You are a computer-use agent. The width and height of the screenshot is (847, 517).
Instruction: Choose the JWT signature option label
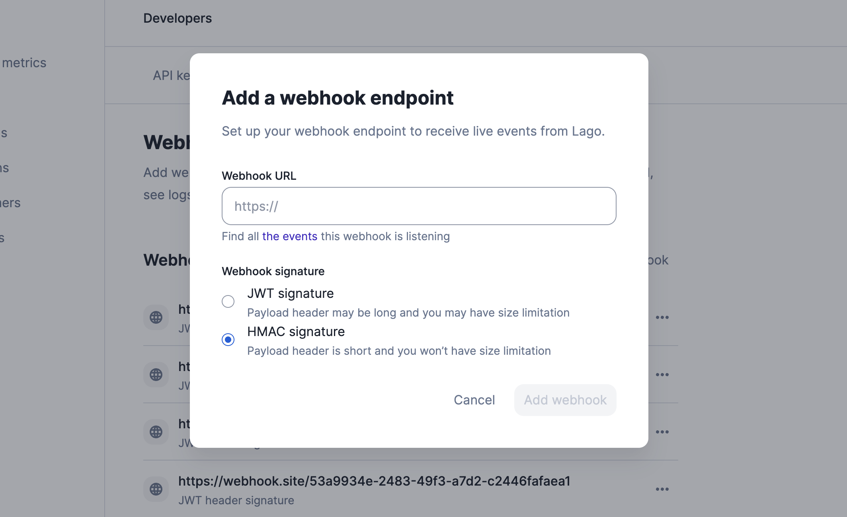(x=291, y=293)
